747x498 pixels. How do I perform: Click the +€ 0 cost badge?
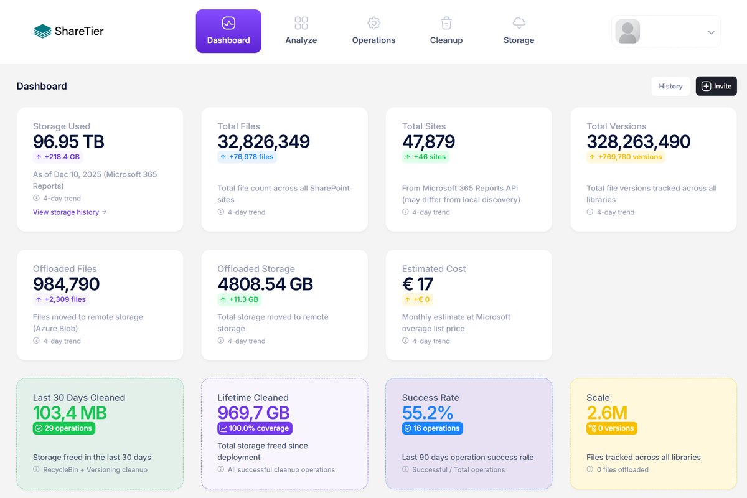tap(418, 299)
